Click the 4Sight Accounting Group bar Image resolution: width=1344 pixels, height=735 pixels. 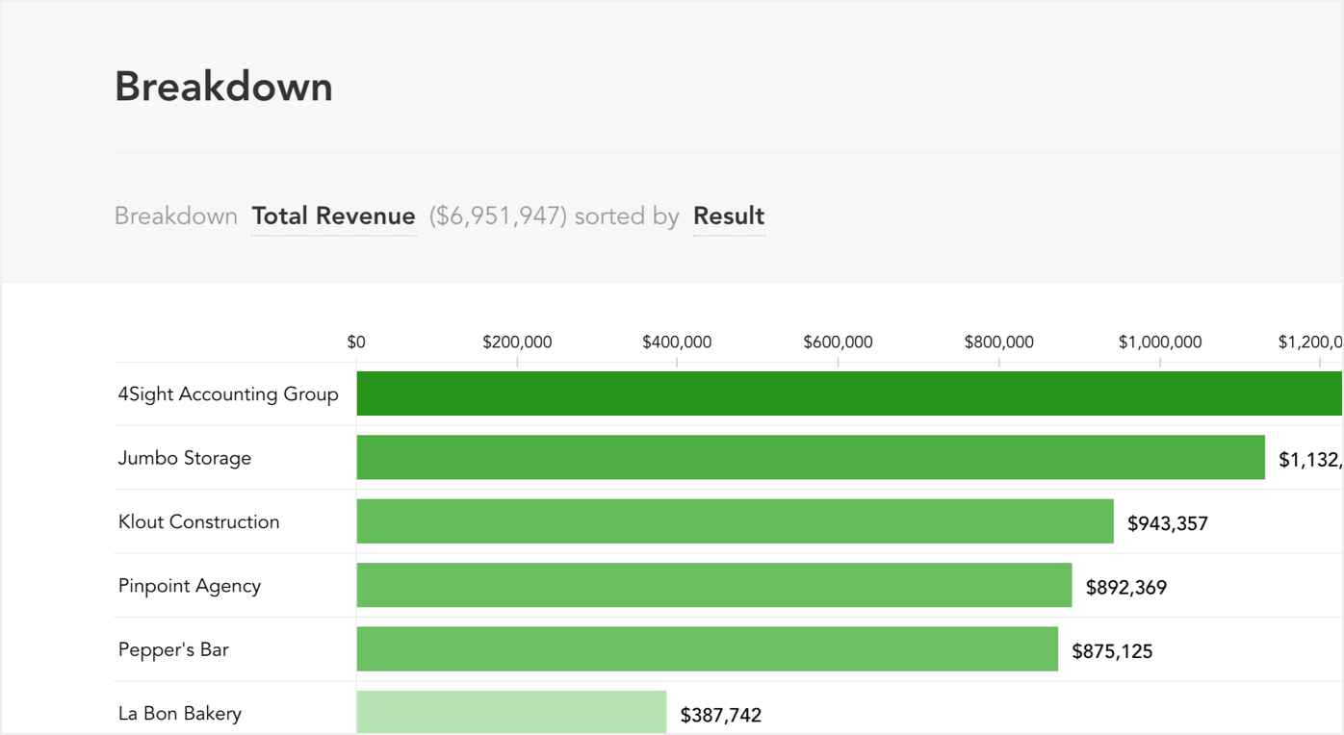(x=849, y=393)
